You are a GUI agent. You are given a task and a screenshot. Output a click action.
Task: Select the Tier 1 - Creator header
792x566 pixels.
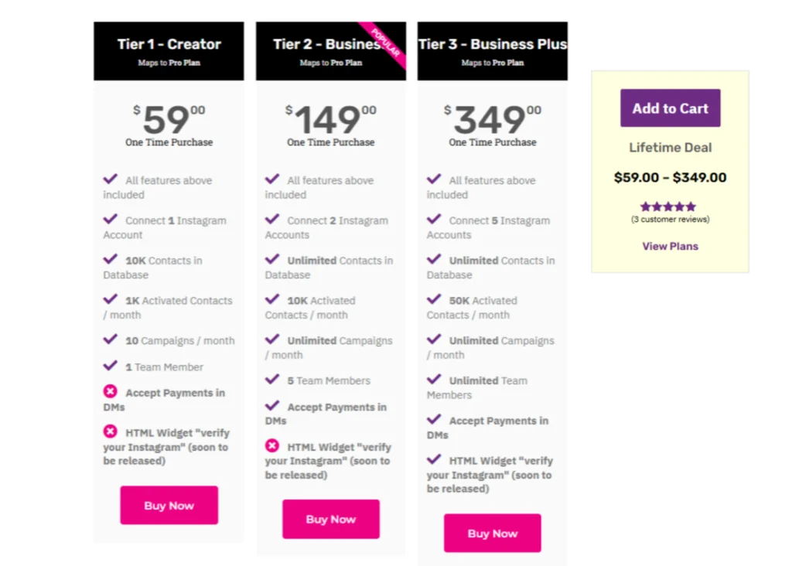[x=169, y=45]
